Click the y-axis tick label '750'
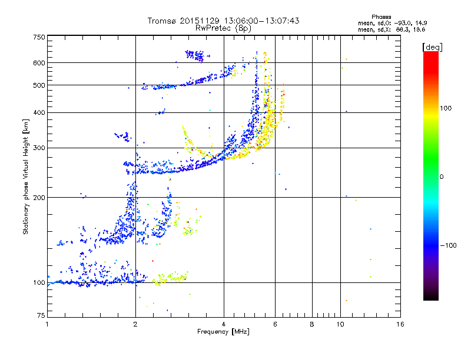 39,37
